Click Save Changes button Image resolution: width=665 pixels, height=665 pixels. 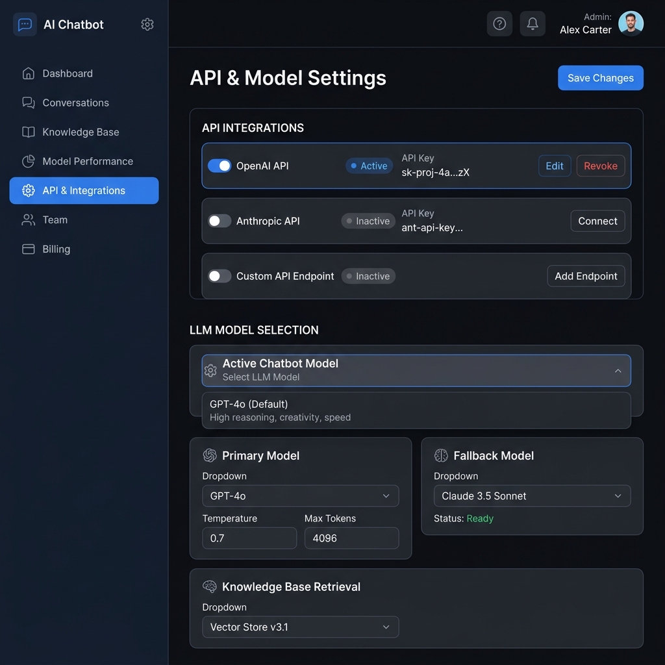[601, 78]
